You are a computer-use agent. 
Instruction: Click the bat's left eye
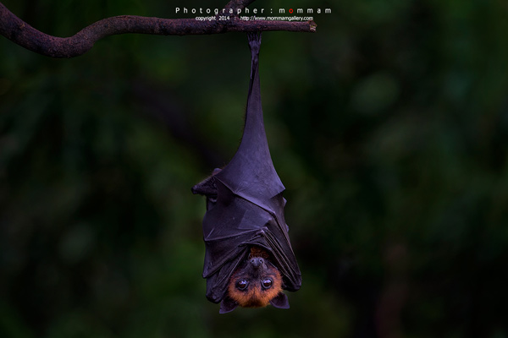pos(242,284)
